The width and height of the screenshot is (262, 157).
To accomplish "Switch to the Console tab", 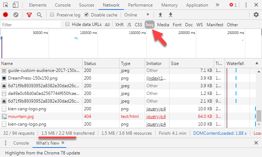I will tap(62, 5).
